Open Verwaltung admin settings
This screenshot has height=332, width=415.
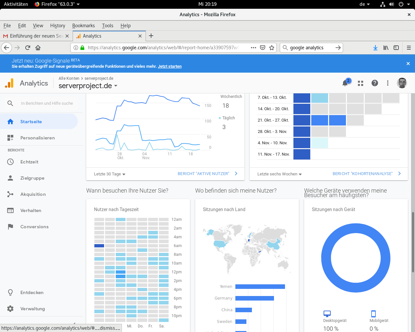pyautogui.click(x=32, y=309)
